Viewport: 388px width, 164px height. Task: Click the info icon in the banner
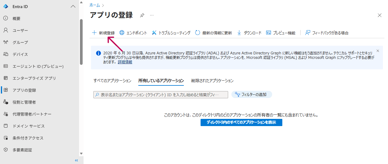pyautogui.click(x=98, y=53)
